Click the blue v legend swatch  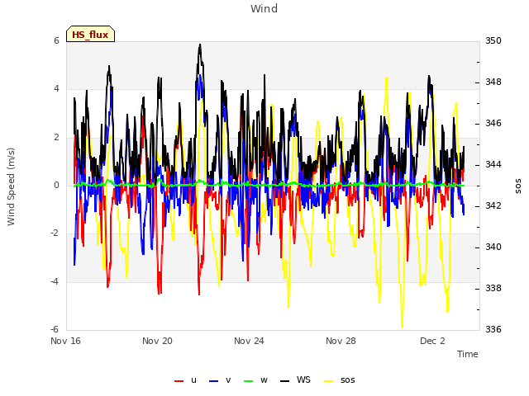pyautogui.click(x=213, y=381)
